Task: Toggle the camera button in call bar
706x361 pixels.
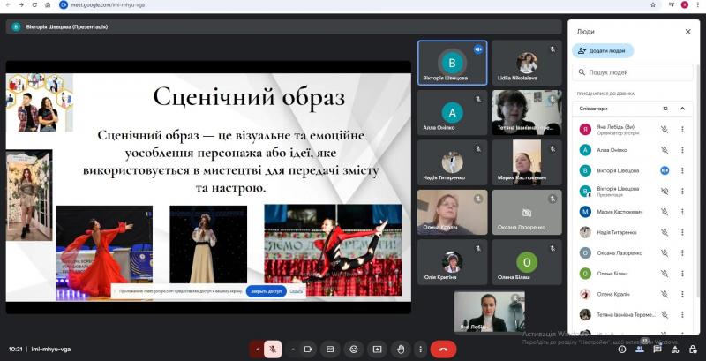Action: pos(308,350)
